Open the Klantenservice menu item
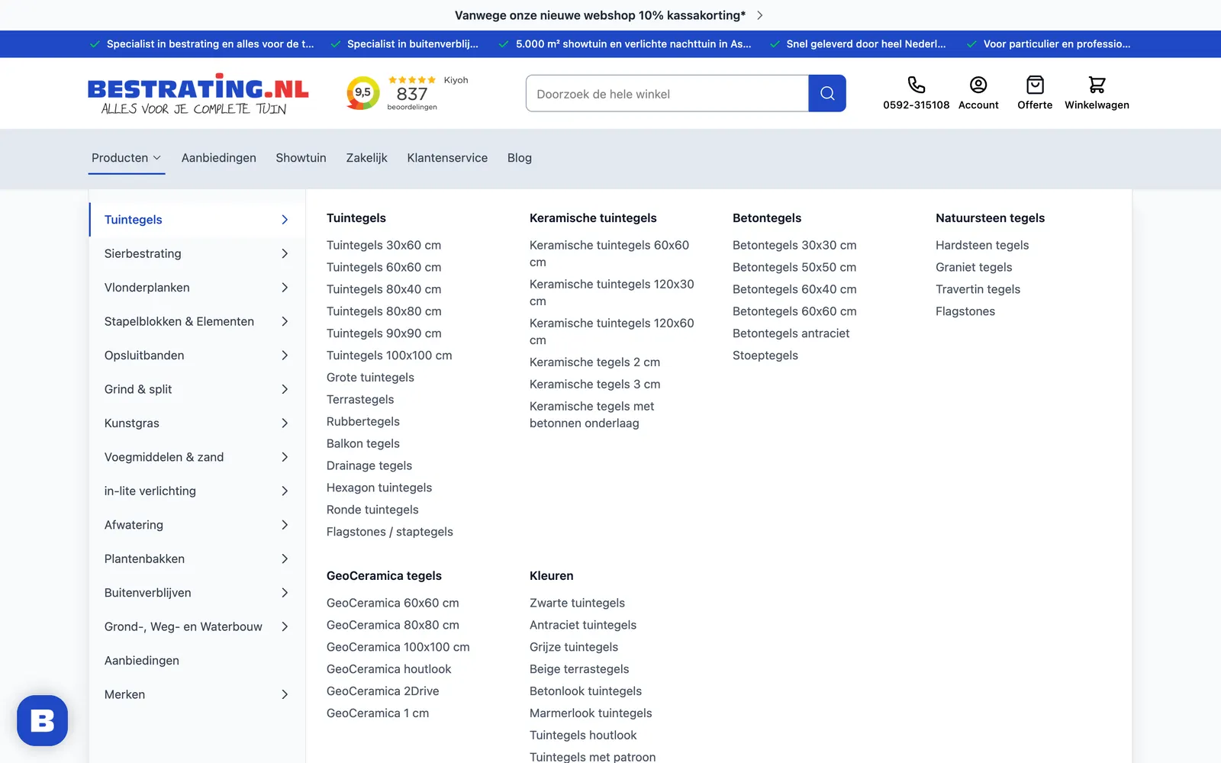Screen dimensions: 1221x763 click(x=447, y=158)
